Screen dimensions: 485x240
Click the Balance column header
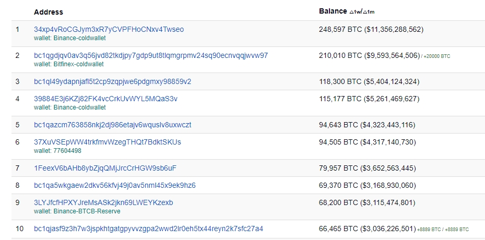point(333,11)
